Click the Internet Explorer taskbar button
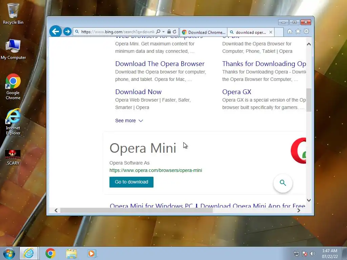Screen dimensions: 347x260 [29, 253]
